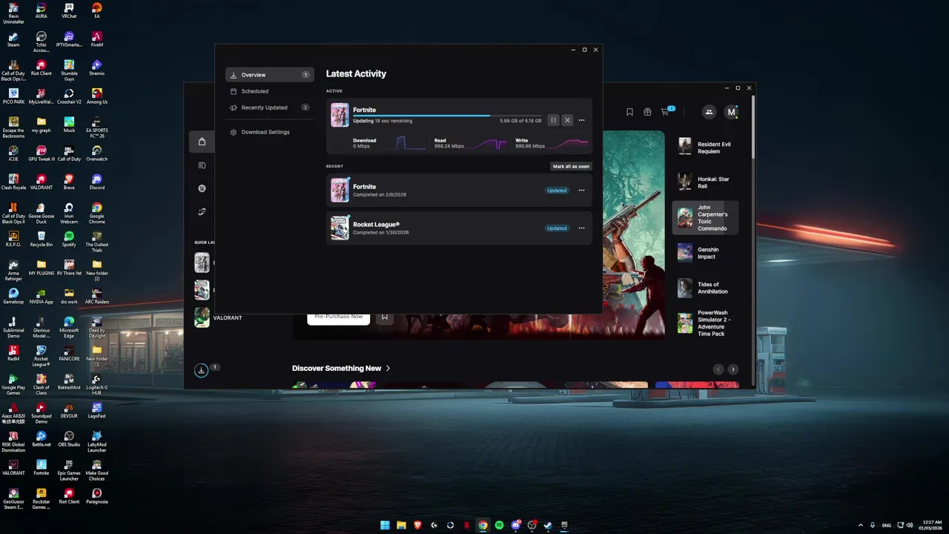Viewport: 949px width, 534px height.
Task: Open the my graph folder on desktop
Action: tap(41, 125)
